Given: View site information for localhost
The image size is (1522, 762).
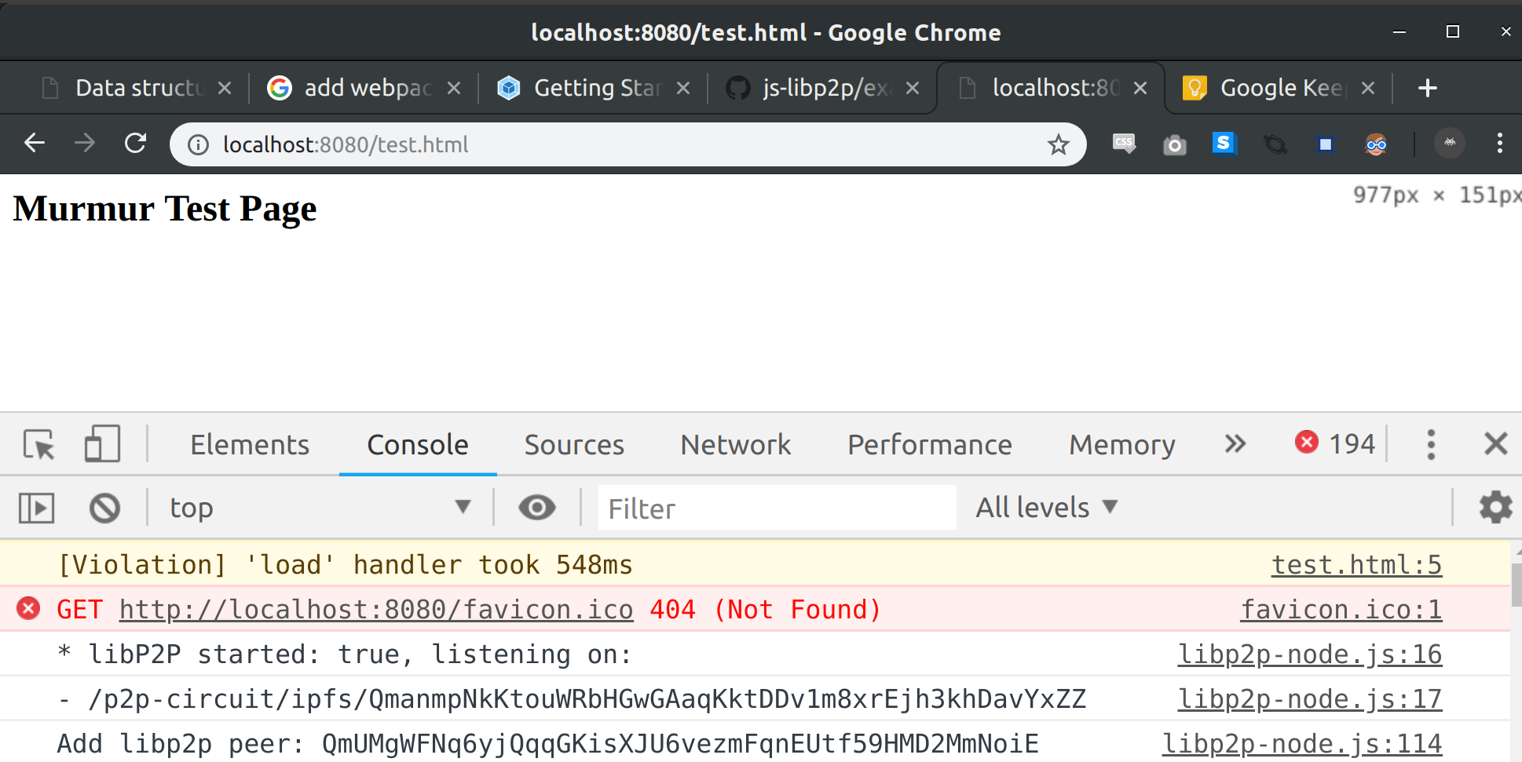Looking at the screenshot, I should tap(199, 144).
